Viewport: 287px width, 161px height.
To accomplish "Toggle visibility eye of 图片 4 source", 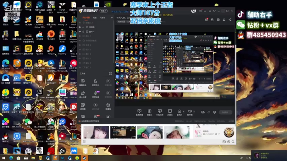I will click(80, 31).
